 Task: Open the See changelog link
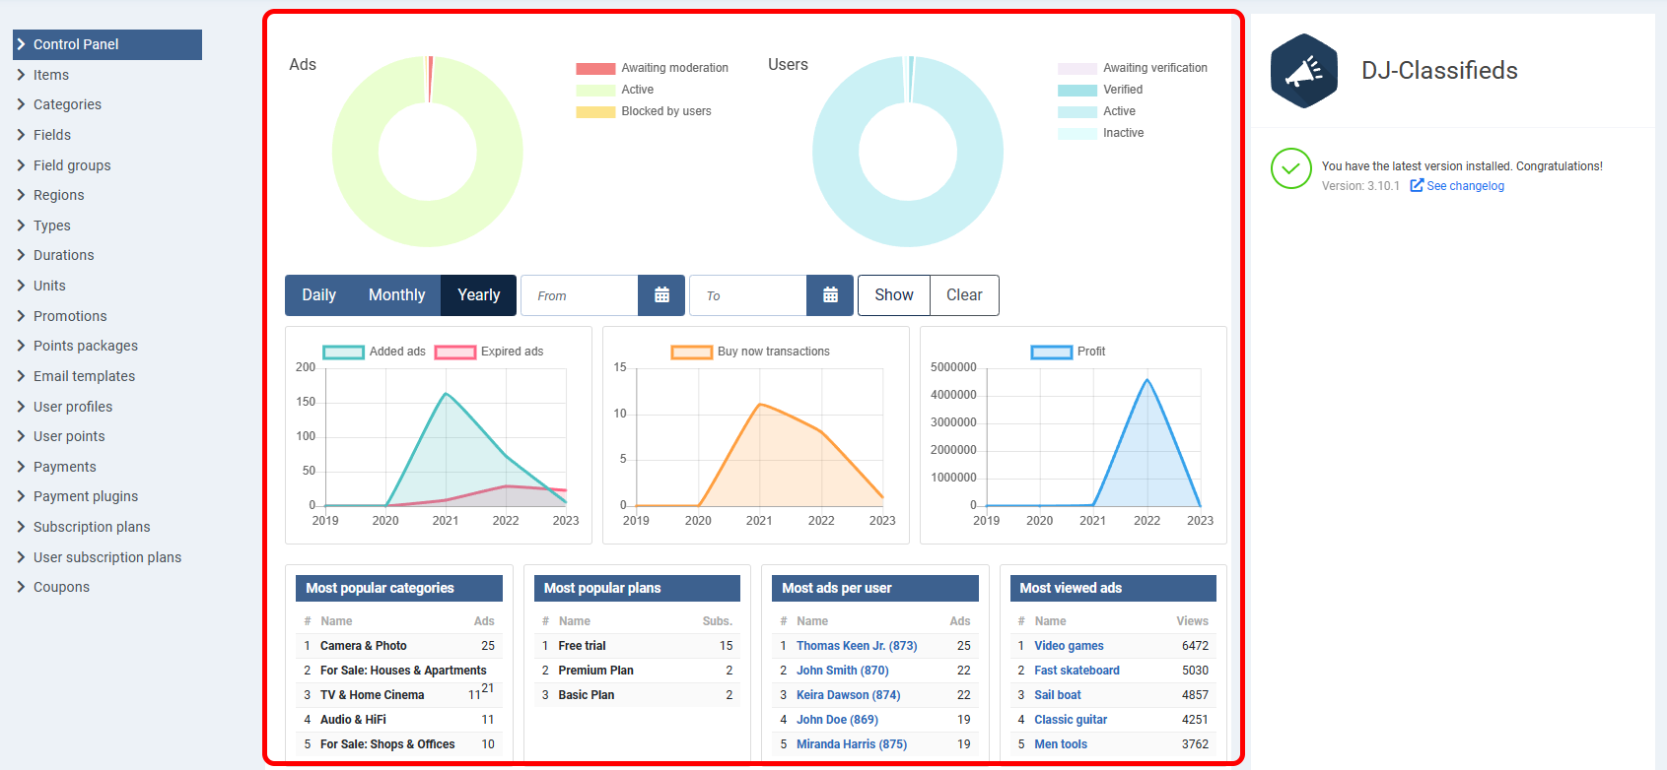tap(1466, 186)
